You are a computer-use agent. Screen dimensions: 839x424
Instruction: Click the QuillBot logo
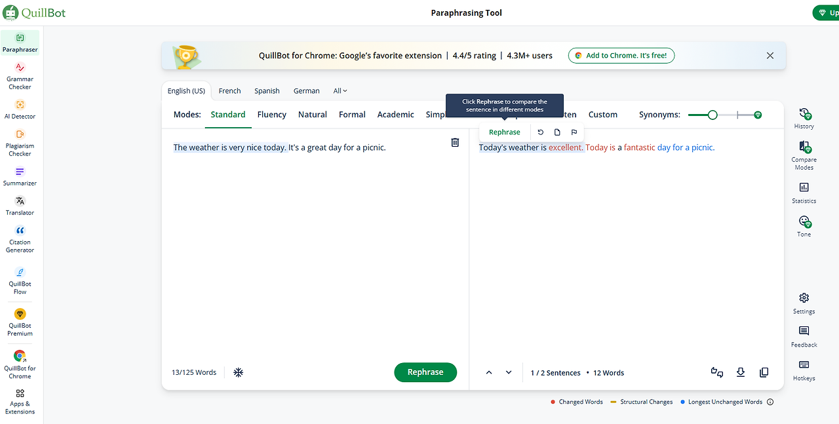point(34,12)
